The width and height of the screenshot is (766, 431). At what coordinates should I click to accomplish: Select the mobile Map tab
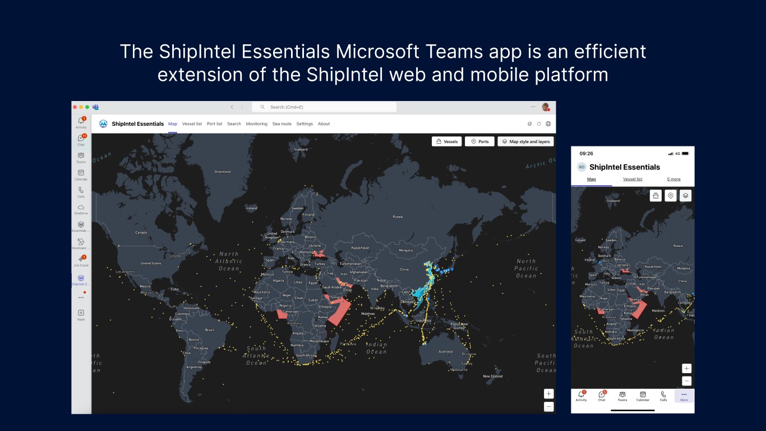tap(592, 180)
